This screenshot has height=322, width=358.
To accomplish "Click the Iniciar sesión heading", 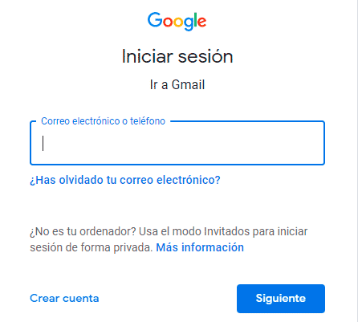I will pos(177,56).
